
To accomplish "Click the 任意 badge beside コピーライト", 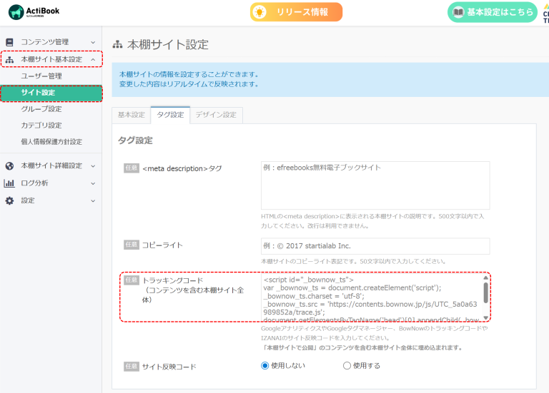I will click(132, 245).
